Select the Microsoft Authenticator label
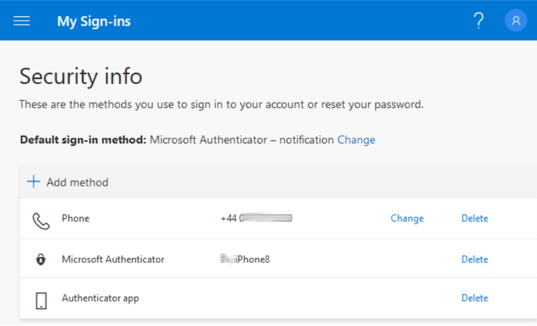537x326 pixels. point(113,259)
